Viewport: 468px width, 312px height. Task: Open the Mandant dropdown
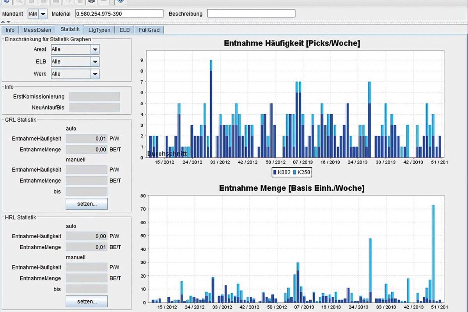pos(43,14)
